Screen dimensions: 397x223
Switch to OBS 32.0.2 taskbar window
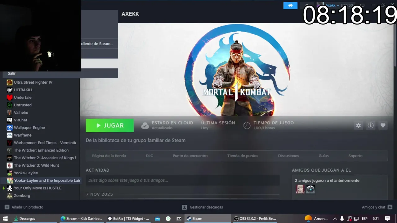coord(255,218)
